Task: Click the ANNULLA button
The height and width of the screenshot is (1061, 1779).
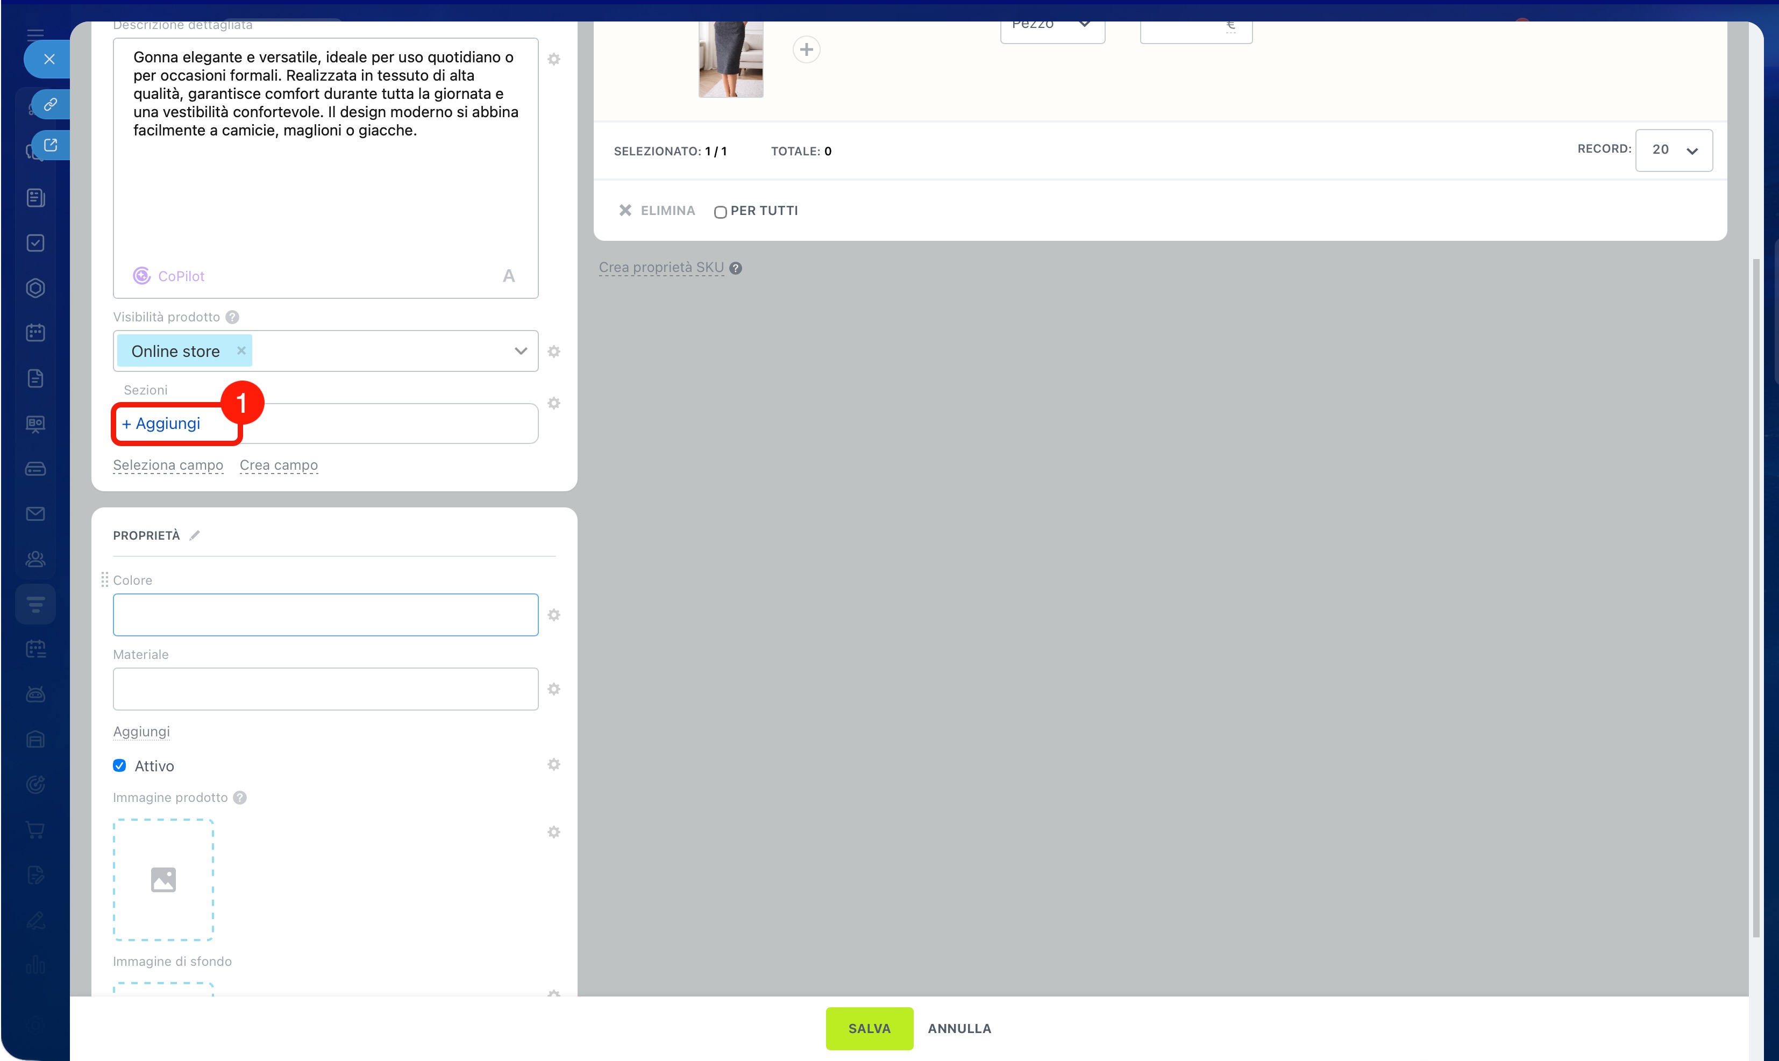Action: pyautogui.click(x=959, y=1028)
